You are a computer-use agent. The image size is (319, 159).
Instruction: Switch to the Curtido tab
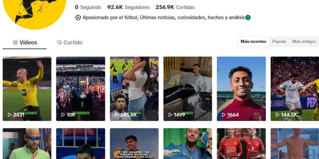tap(70, 42)
